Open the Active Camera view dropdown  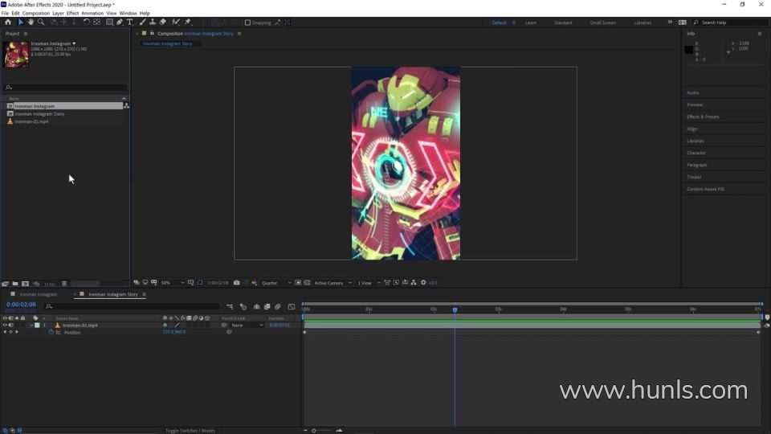point(331,283)
